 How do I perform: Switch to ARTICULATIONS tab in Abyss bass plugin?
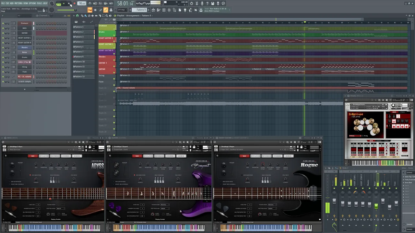tap(44, 156)
